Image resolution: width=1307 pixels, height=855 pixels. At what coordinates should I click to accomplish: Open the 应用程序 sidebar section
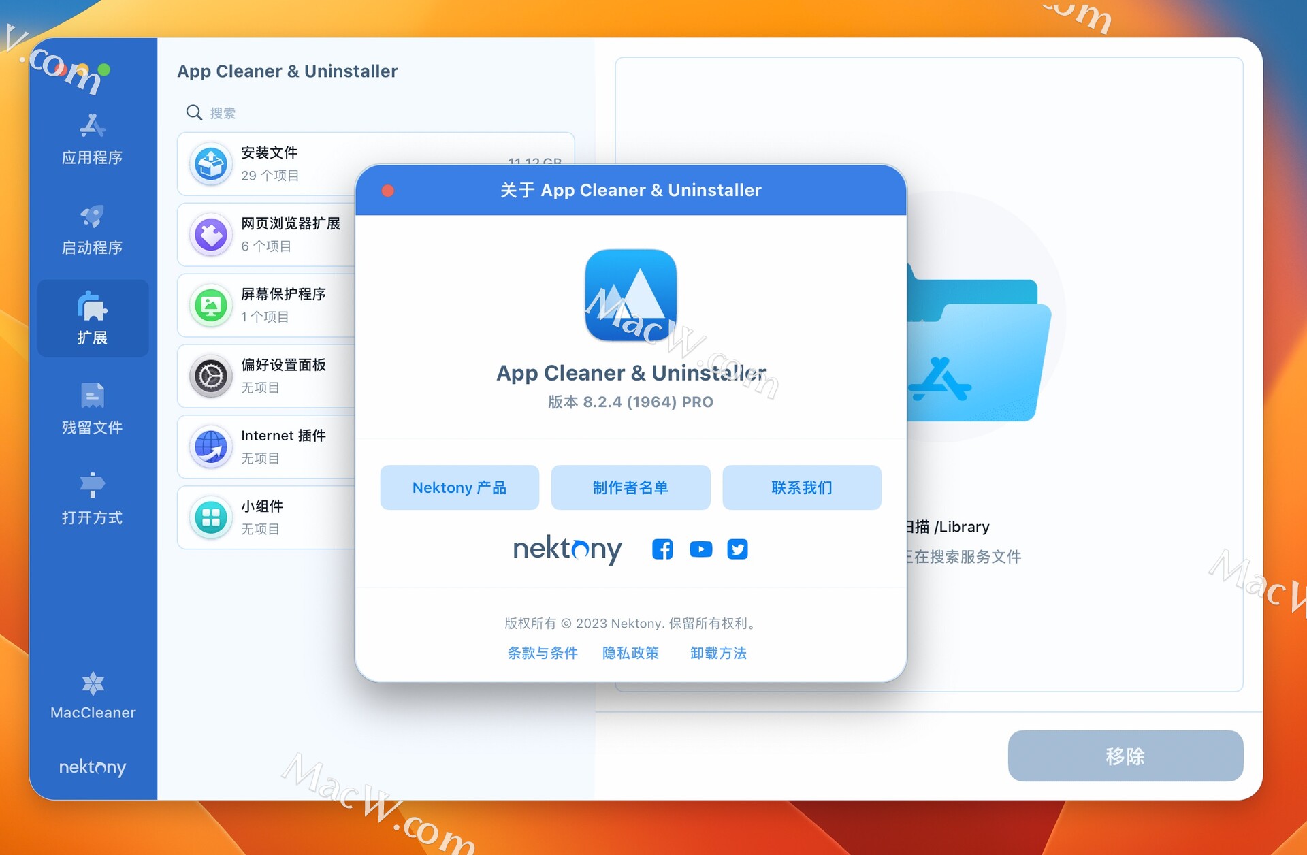92,140
